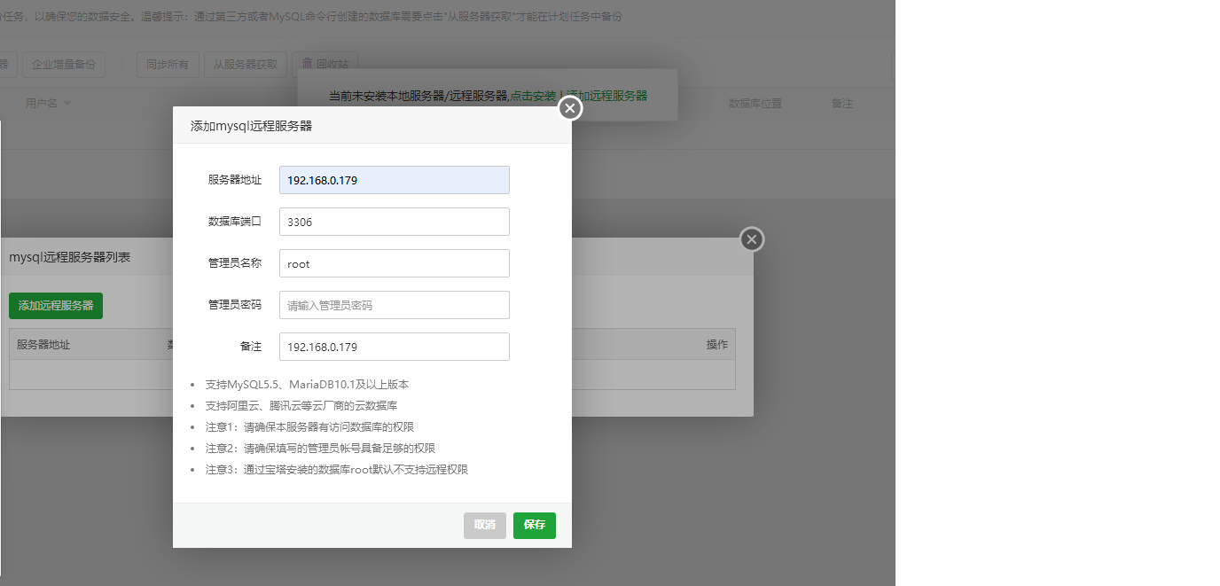Image resolution: width=1220 pixels, height=586 pixels.
Task: Edit the 管理员名称 field showing root
Action: click(395, 263)
